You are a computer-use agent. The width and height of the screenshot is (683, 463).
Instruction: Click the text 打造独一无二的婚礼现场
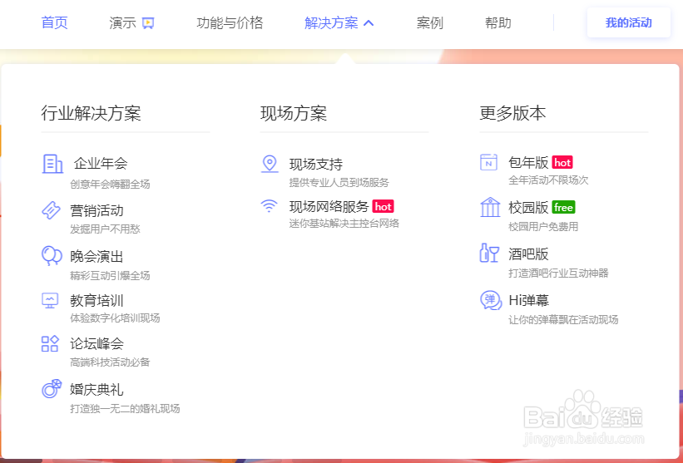tap(125, 408)
